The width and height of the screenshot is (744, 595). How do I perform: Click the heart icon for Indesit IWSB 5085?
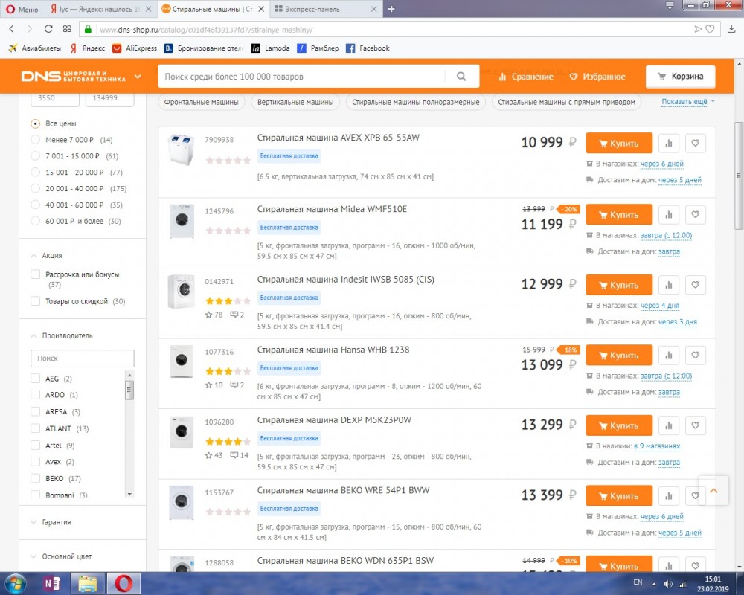point(695,285)
